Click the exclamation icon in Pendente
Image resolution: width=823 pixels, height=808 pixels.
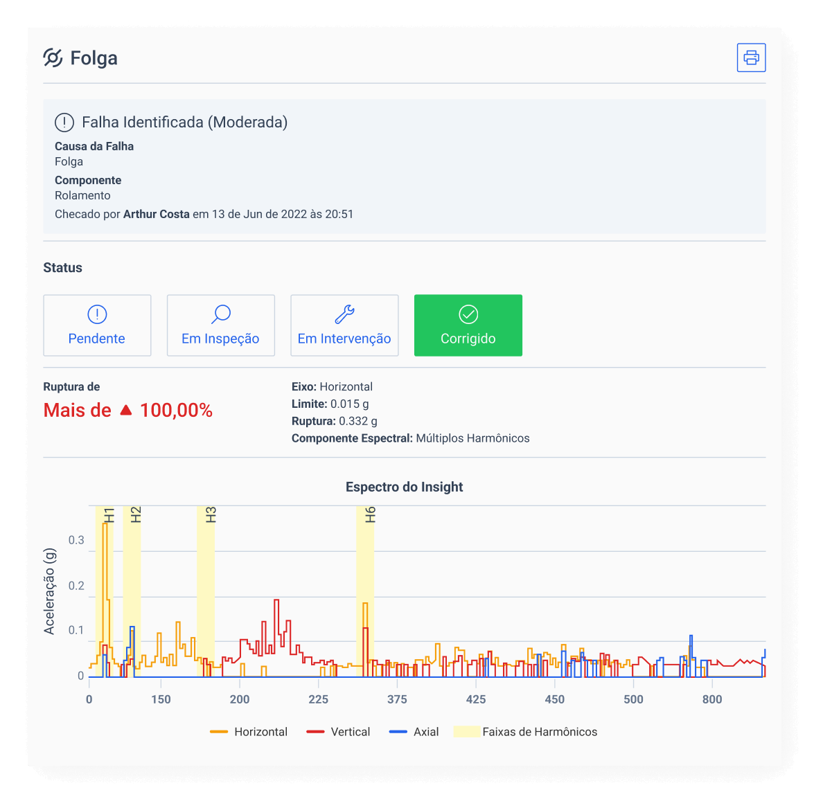[97, 314]
